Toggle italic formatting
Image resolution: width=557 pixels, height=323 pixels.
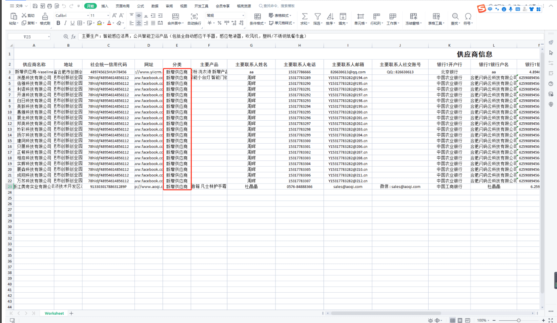click(x=65, y=23)
